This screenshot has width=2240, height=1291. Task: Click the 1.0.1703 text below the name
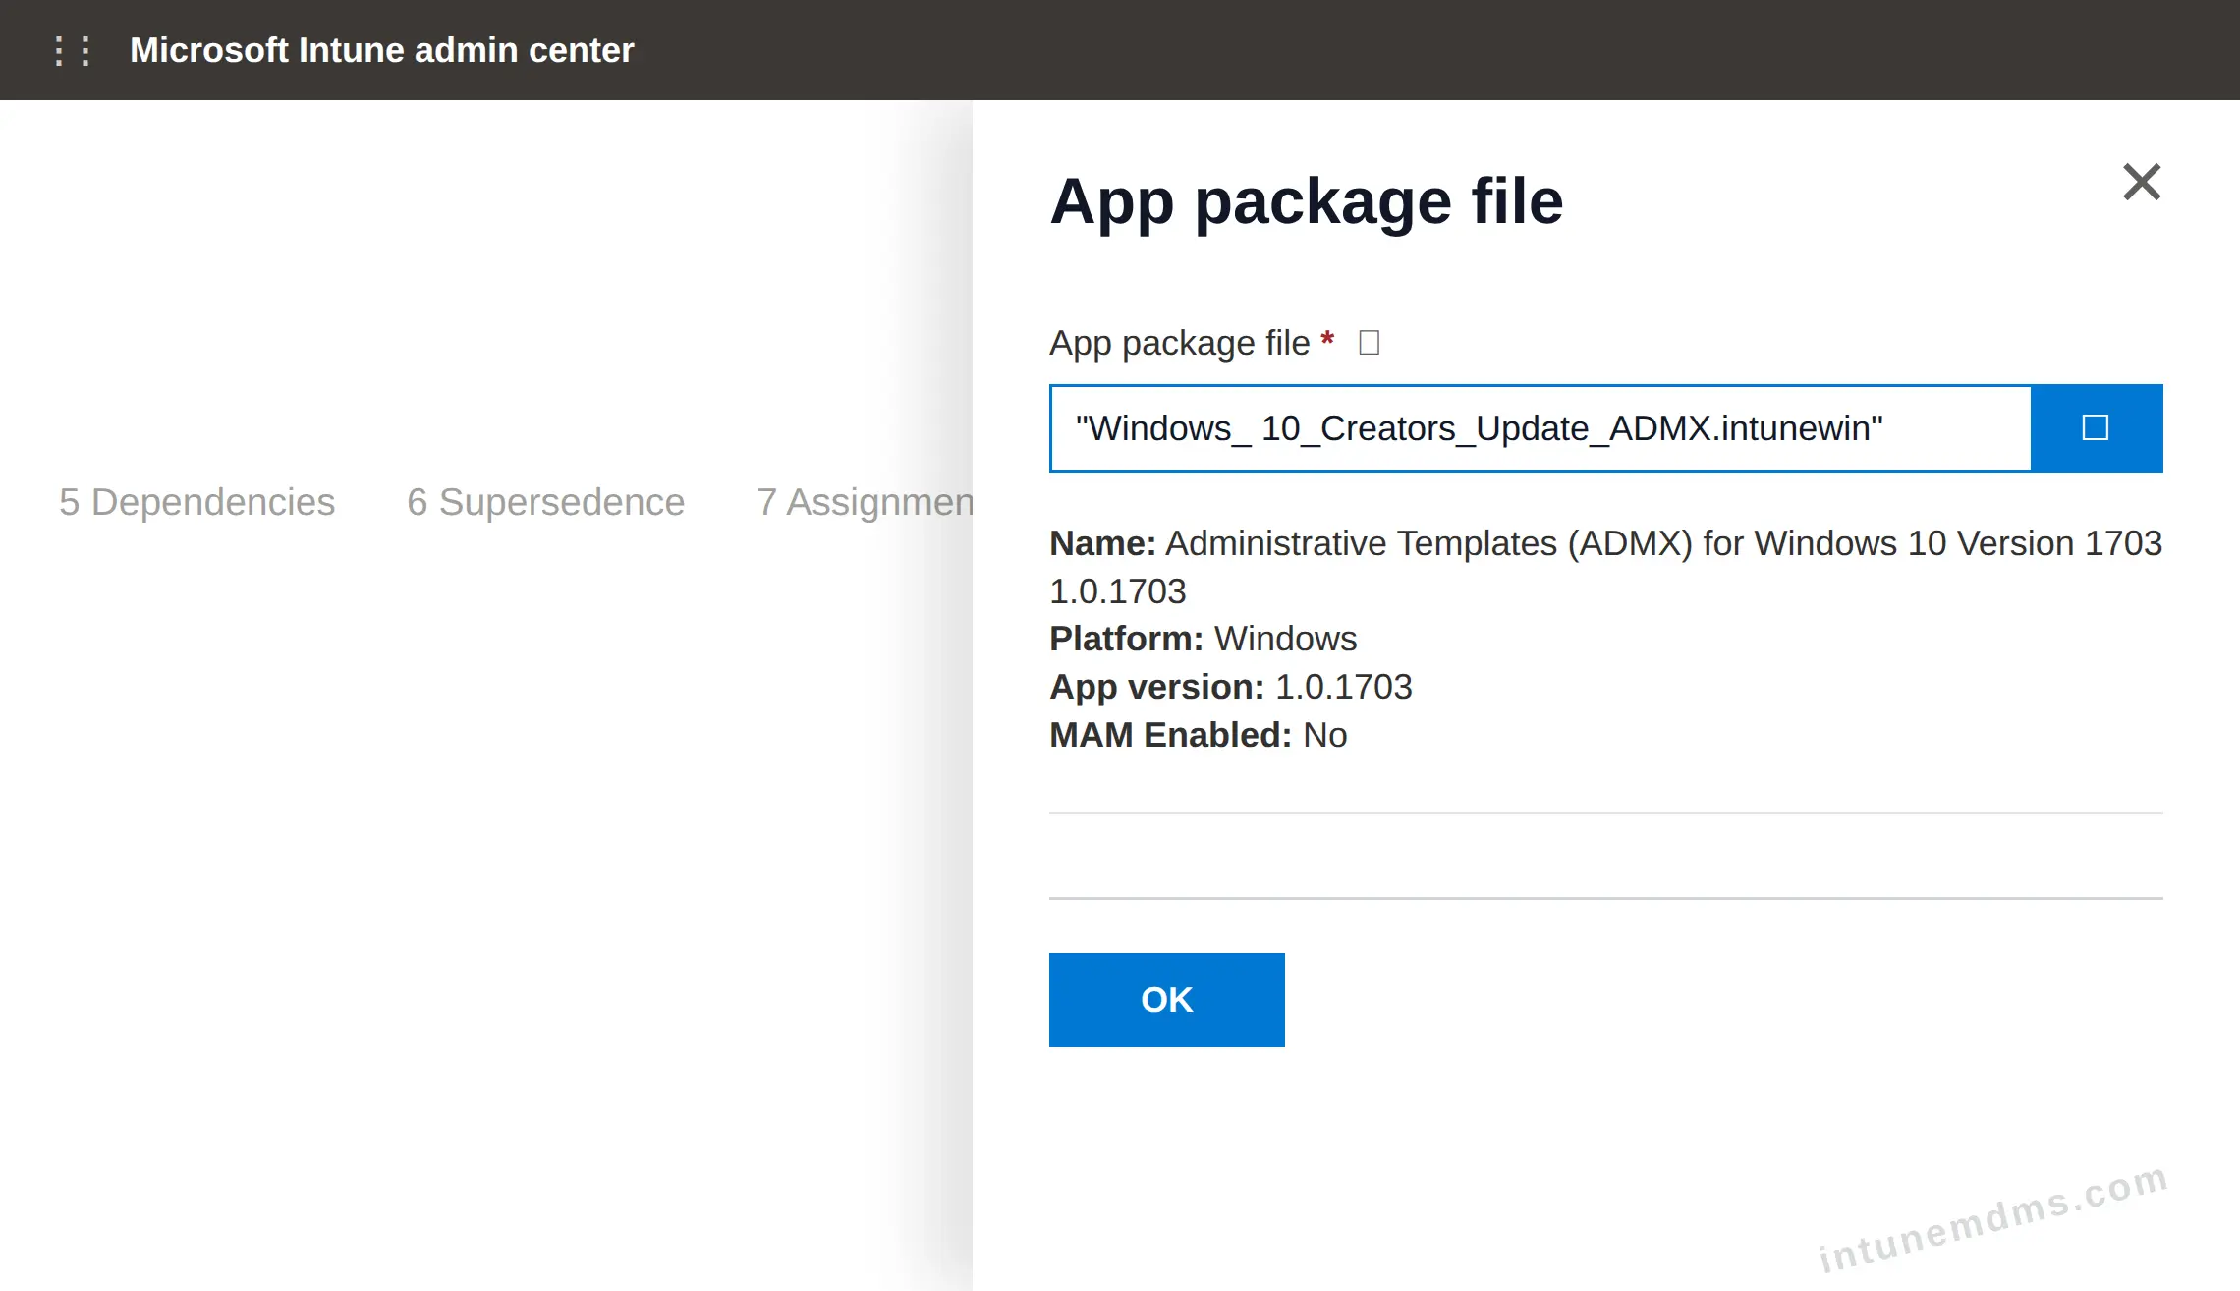tap(1117, 591)
